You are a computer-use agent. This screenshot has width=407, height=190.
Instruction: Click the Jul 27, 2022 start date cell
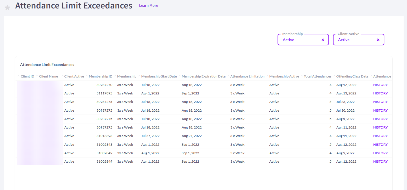point(150,136)
